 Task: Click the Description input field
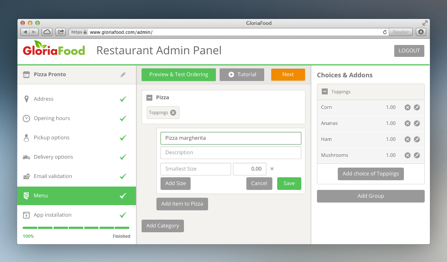(x=231, y=153)
